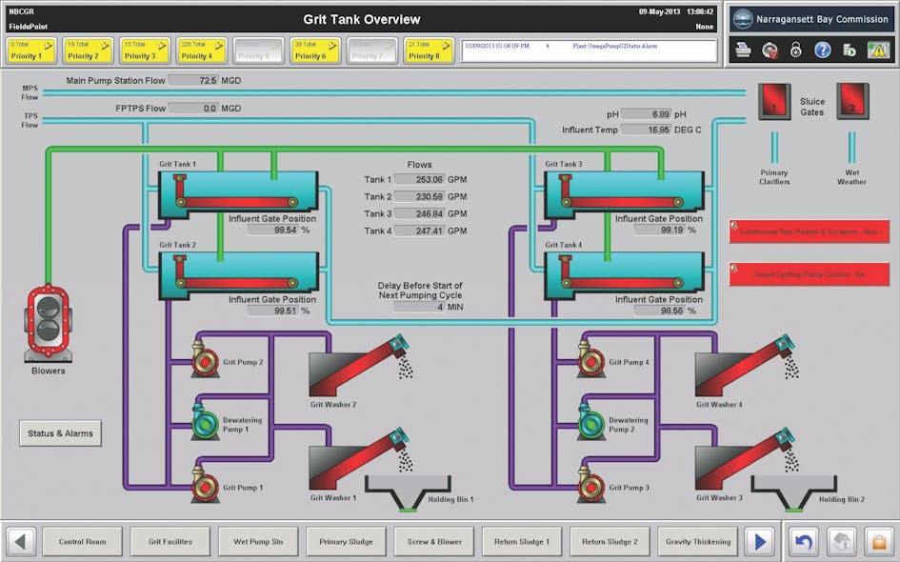Image resolution: width=900 pixels, height=562 pixels.
Task: Select the alarm silence icon
Action: tap(770, 50)
